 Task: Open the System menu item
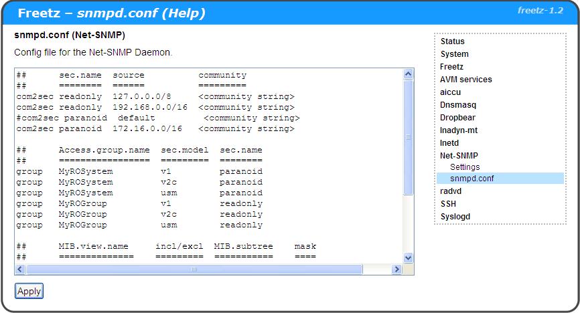tap(455, 54)
